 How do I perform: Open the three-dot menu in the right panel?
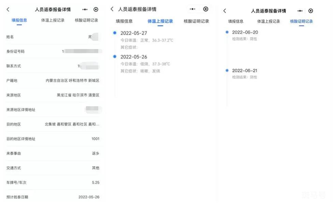[x=300, y=11]
